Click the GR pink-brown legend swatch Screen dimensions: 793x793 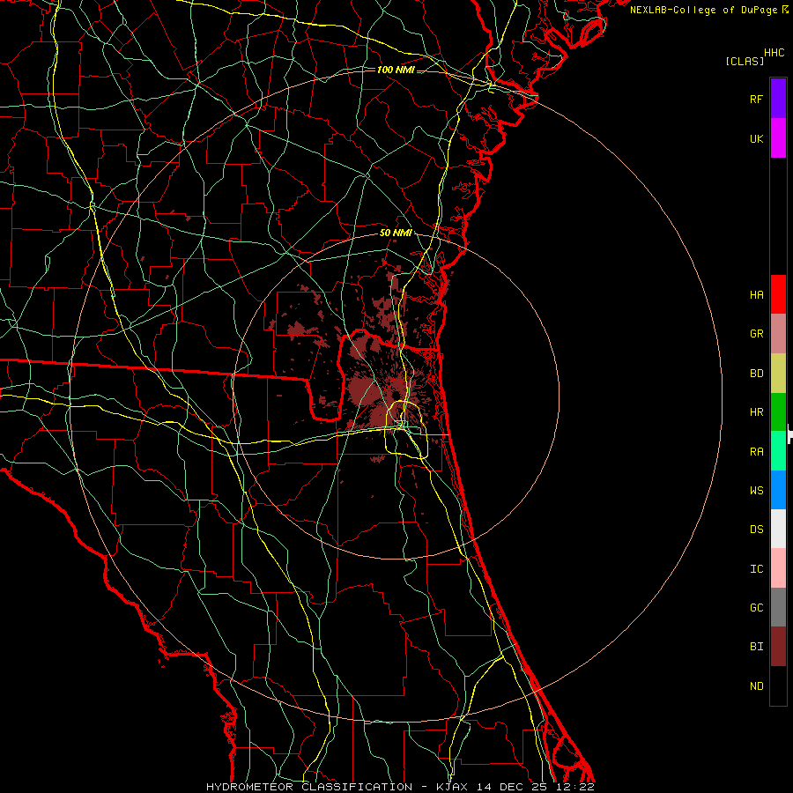(x=778, y=334)
